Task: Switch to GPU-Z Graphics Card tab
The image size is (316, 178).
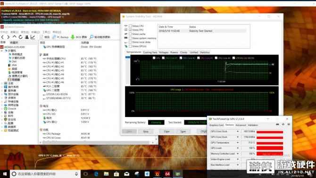Action: click(216, 125)
